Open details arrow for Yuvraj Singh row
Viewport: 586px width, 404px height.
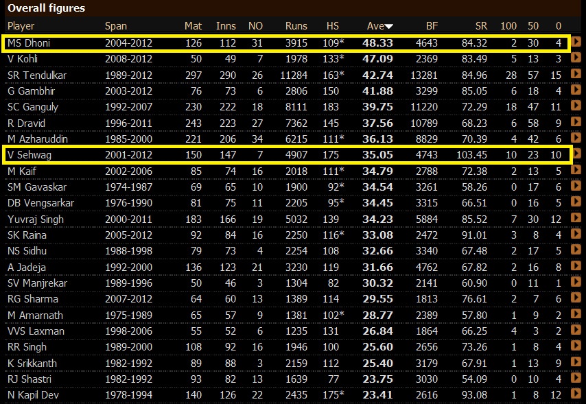576,218
